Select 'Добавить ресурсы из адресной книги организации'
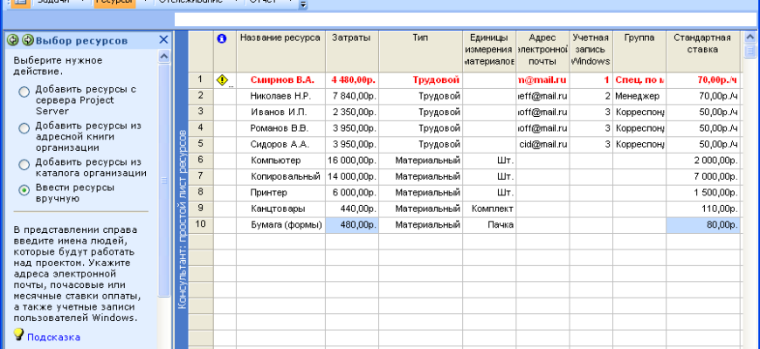 point(24,128)
